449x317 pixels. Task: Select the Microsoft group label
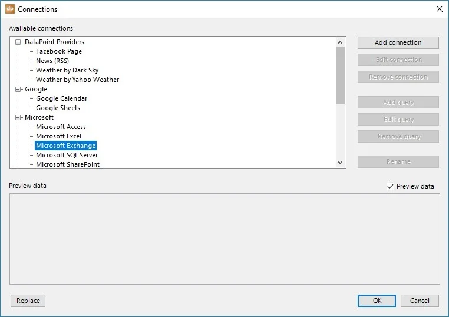[39, 117]
